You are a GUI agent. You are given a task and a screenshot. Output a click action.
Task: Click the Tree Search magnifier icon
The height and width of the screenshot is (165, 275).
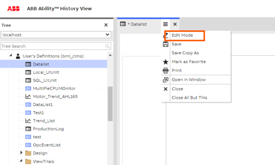coord(107,46)
